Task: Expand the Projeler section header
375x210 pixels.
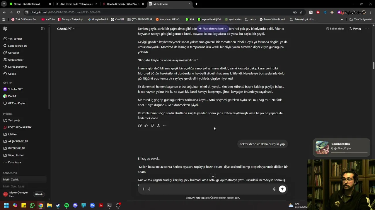Action: (x=8, y=114)
